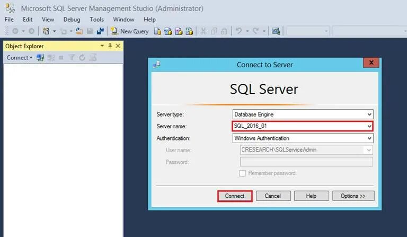Click the Open File folder icon
Image resolution: width=407 pixels, height=237 pixels.
(x=79, y=31)
